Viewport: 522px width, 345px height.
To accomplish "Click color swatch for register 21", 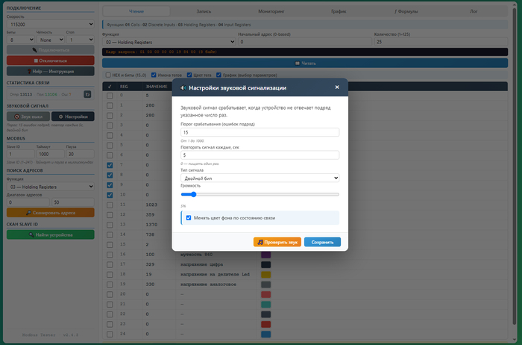I will pos(265,305).
